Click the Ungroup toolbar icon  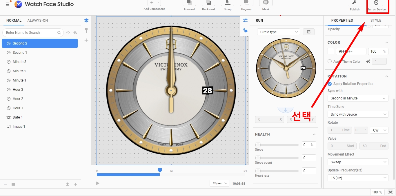click(246, 3)
